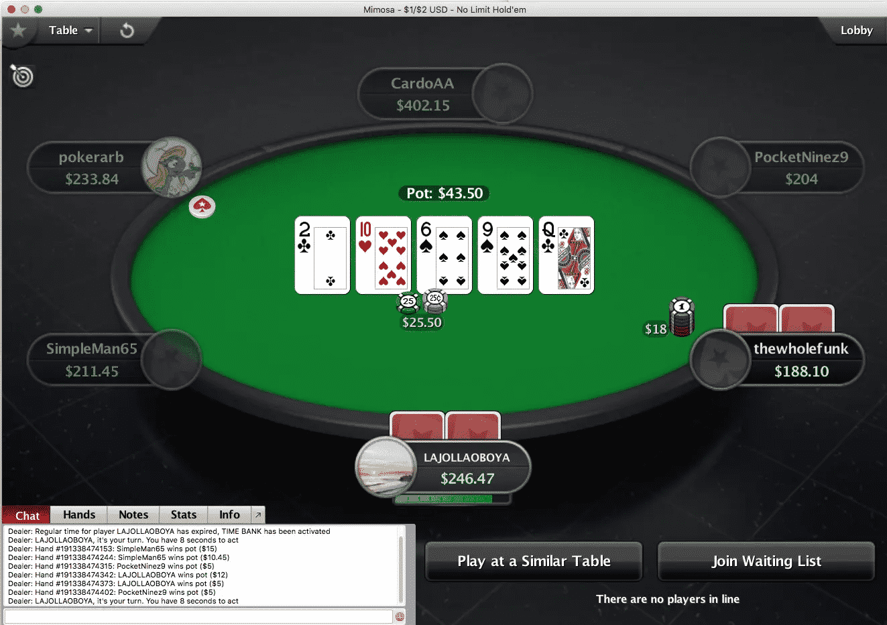This screenshot has height=625, width=887.
Task: Click the refresh table arrow icon
Action: (x=127, y=31)
